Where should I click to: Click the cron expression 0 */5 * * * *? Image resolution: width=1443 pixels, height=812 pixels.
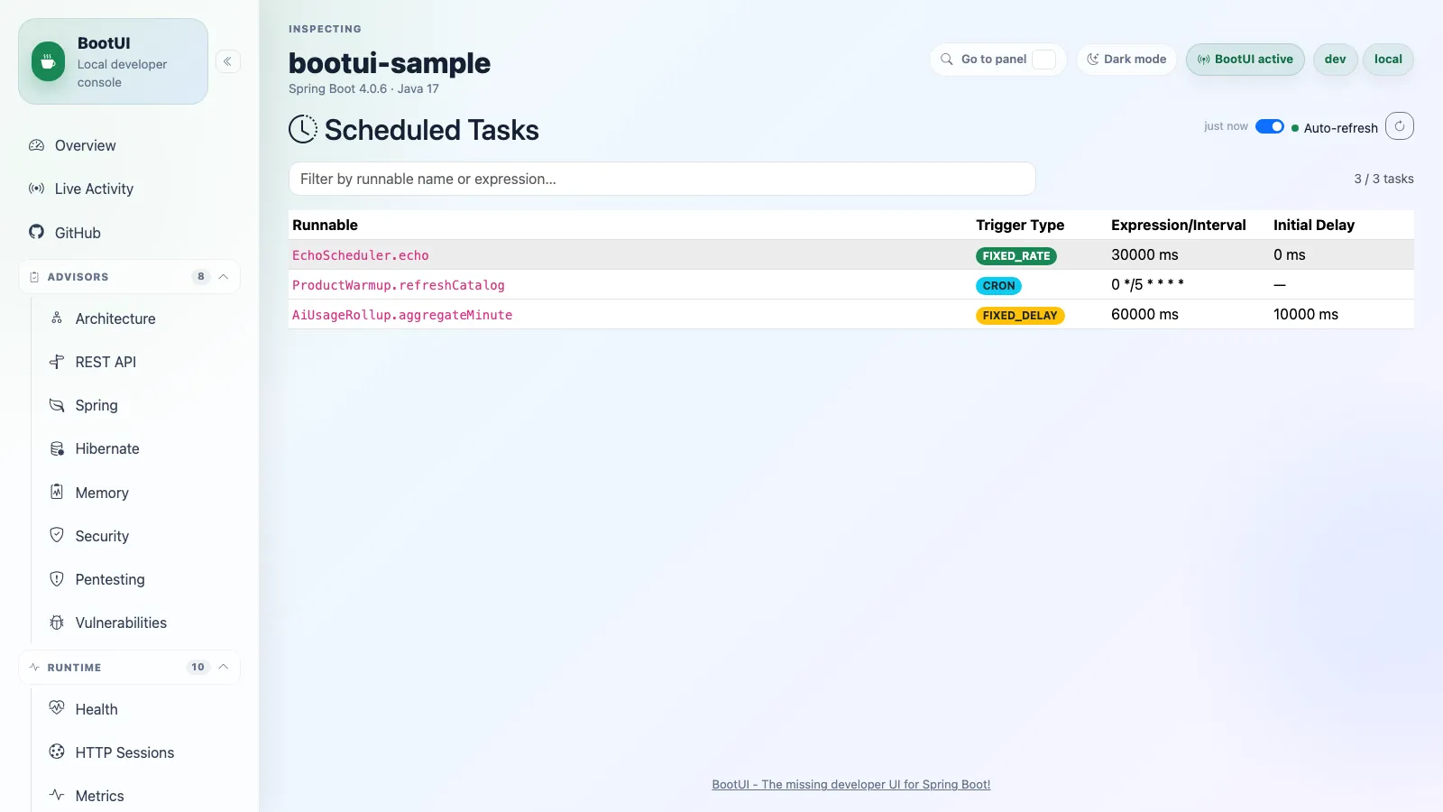click(1147, 284)
